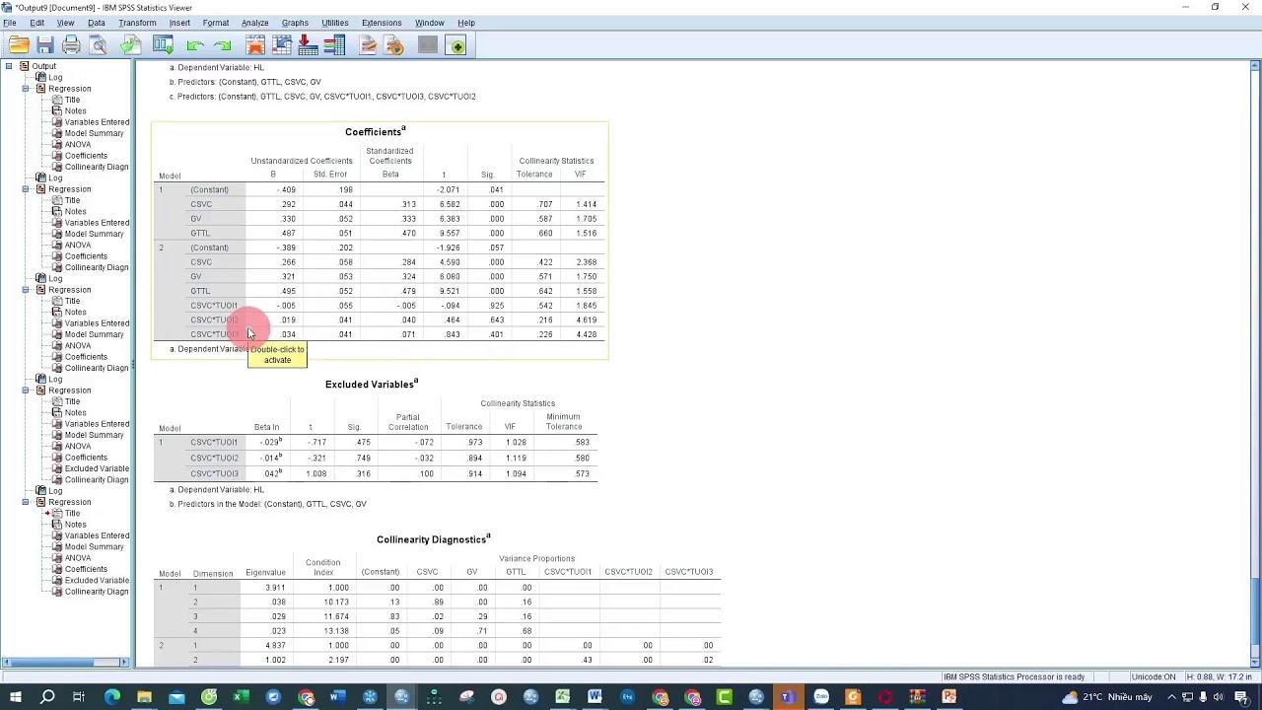Open Zalo from the taskbar
The image size is (1262, 710).
820,697
